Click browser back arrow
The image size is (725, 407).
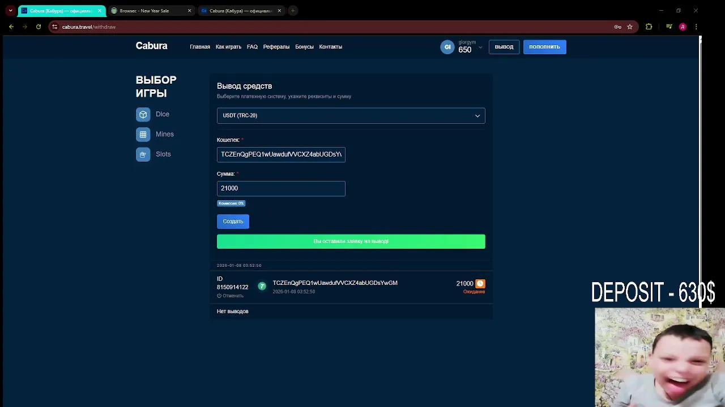click(x=11, y=27)
